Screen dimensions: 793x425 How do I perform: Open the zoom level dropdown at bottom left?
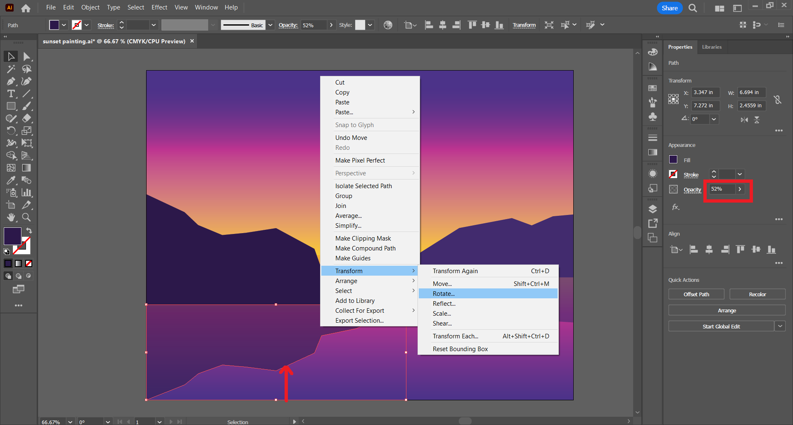coord(70,422)
